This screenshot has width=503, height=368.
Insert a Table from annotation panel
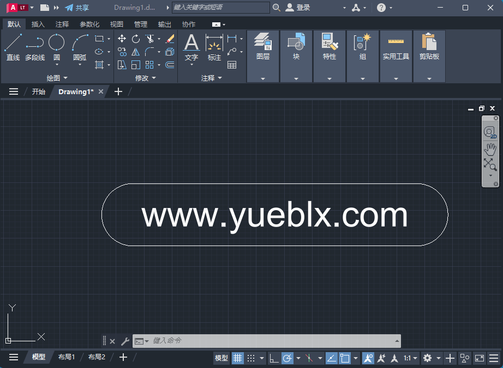pos(232,65)
